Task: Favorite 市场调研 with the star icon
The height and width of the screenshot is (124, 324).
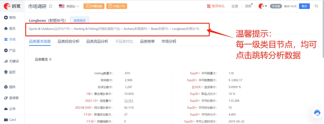Action: 51,6
